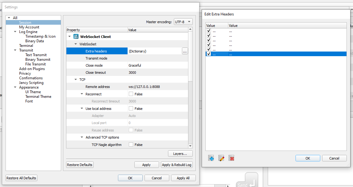This screenshot has height=187, width=353.
Task: Toggle third header row checkbox
Action: pyautogui.click(x=209, y=40)
